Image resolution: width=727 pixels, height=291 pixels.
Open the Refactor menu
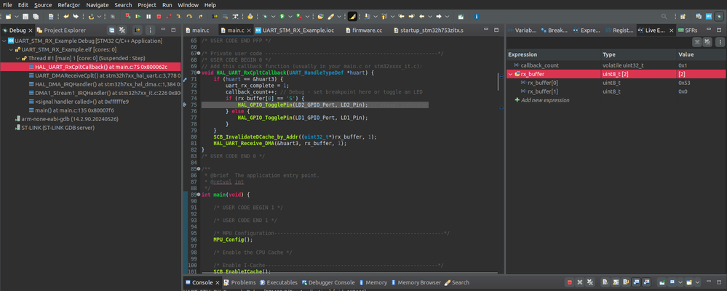[68, 4]
